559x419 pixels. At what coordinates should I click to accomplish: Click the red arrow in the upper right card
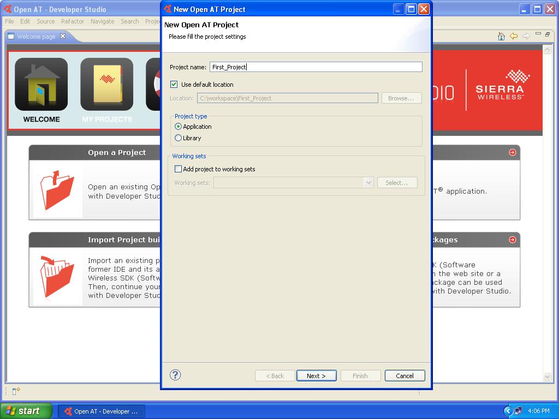coord(512,153)
